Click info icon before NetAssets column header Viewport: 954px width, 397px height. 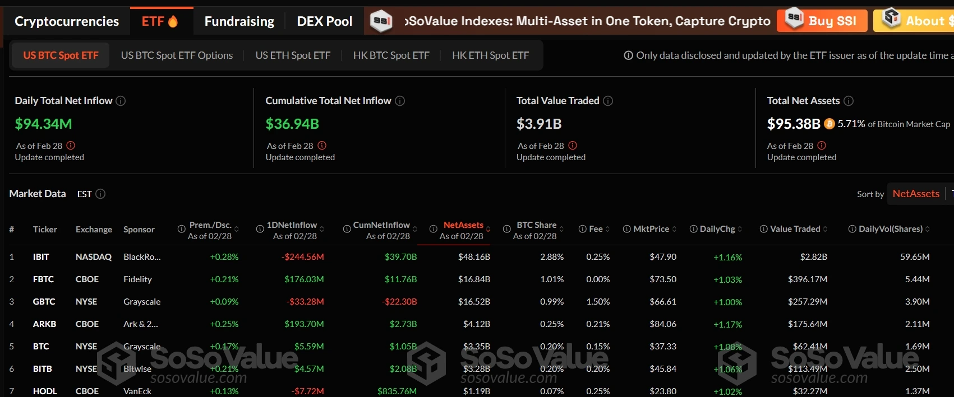[434, 229]
